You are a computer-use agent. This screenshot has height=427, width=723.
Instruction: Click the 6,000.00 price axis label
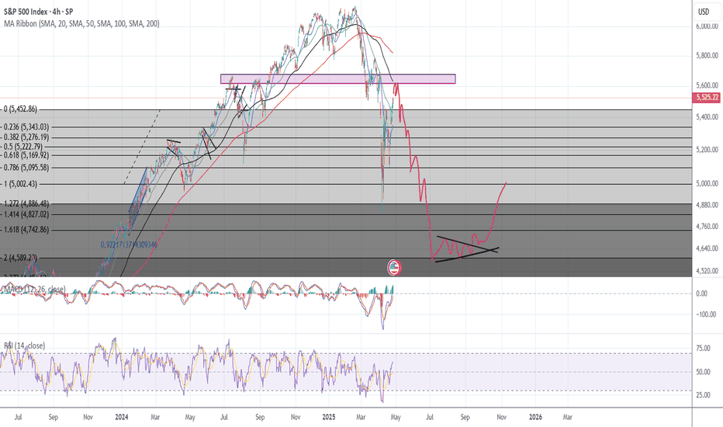707,26
